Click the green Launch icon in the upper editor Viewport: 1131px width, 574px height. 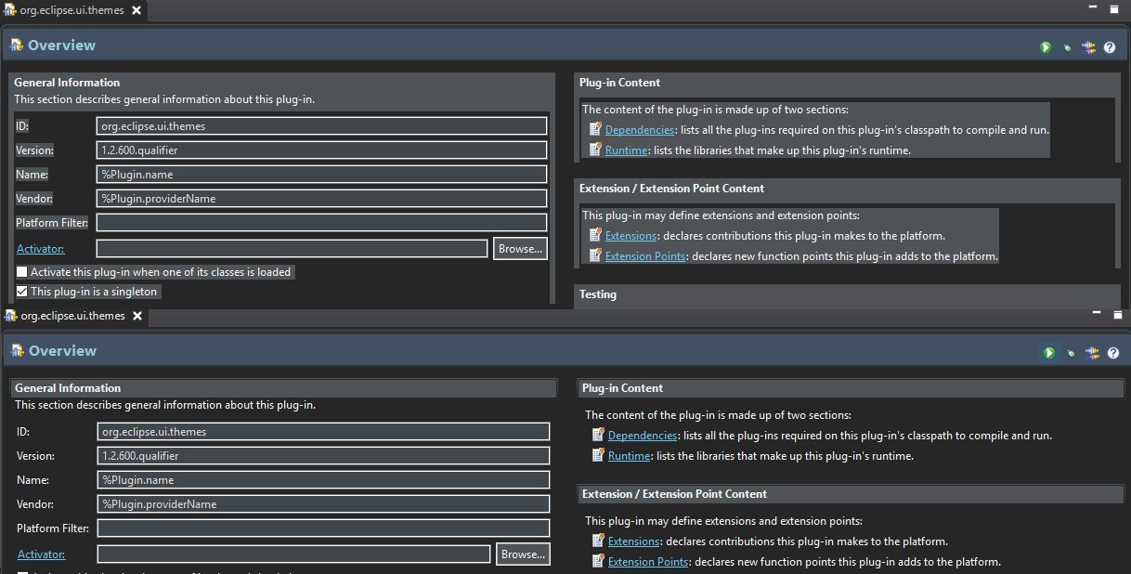click(1046, 47)
